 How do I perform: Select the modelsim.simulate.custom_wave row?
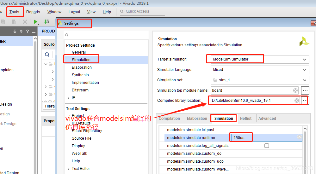coord(231,169)
